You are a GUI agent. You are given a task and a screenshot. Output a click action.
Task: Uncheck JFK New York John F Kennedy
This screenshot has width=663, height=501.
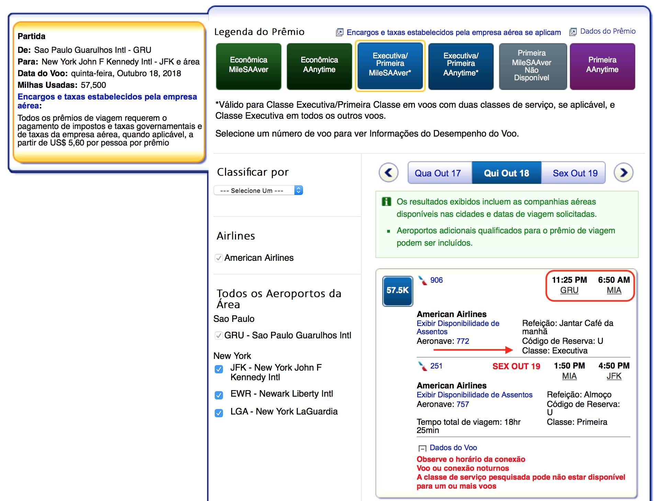point(219,369)
